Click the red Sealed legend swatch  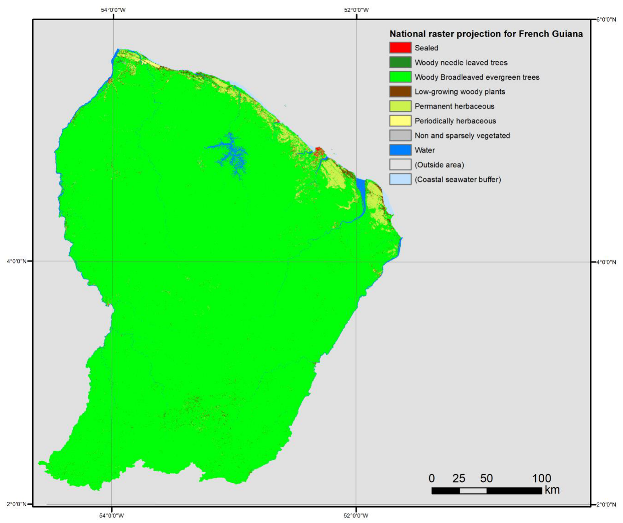pyautogui.click(x=400, y=48)
